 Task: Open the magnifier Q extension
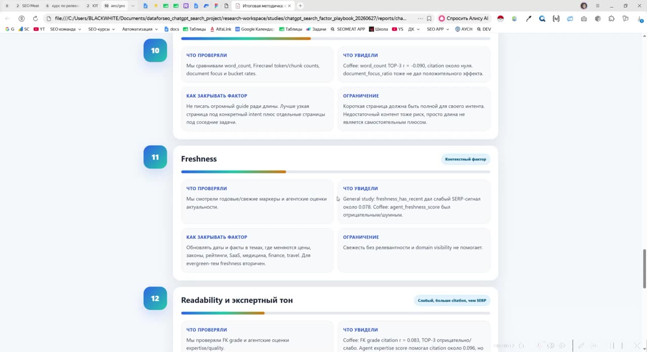(542, 18)
